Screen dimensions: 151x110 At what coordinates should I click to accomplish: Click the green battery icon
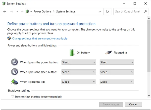72,53
